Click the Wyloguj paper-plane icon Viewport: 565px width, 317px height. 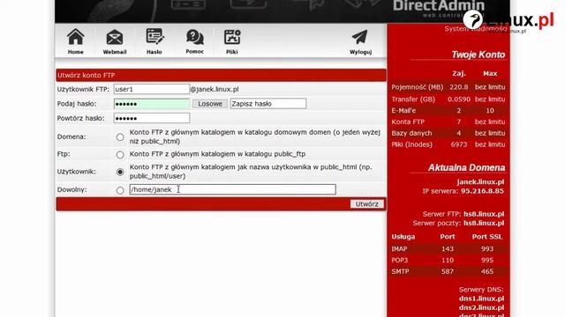click(360, 37)
